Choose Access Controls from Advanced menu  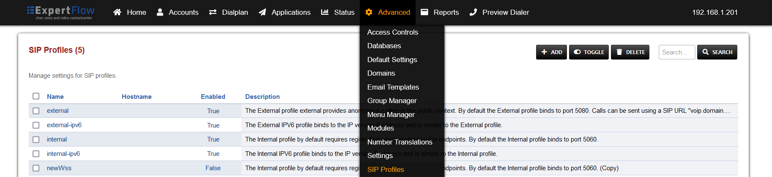point(392,32)
